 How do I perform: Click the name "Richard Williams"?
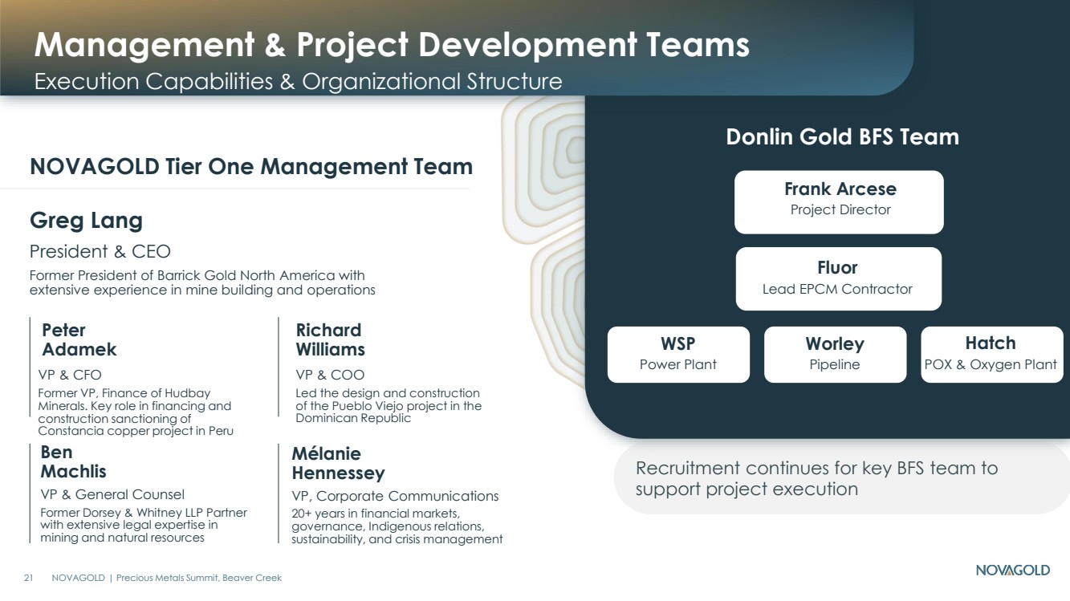tap(330, 339)
